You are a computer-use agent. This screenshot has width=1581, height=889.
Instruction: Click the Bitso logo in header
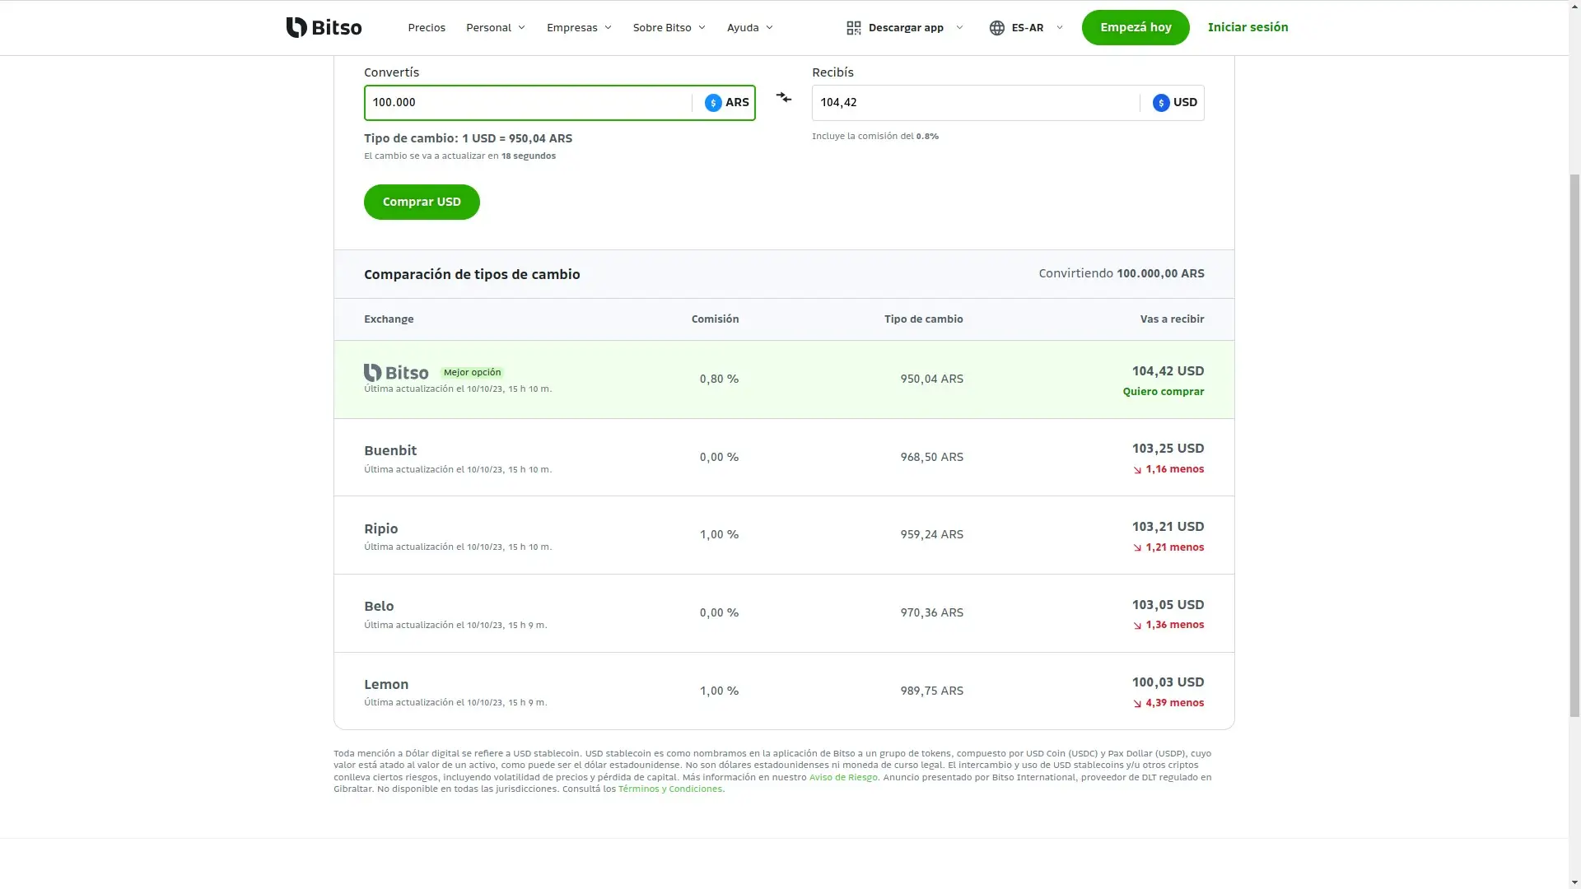click(x=324, y=27)
